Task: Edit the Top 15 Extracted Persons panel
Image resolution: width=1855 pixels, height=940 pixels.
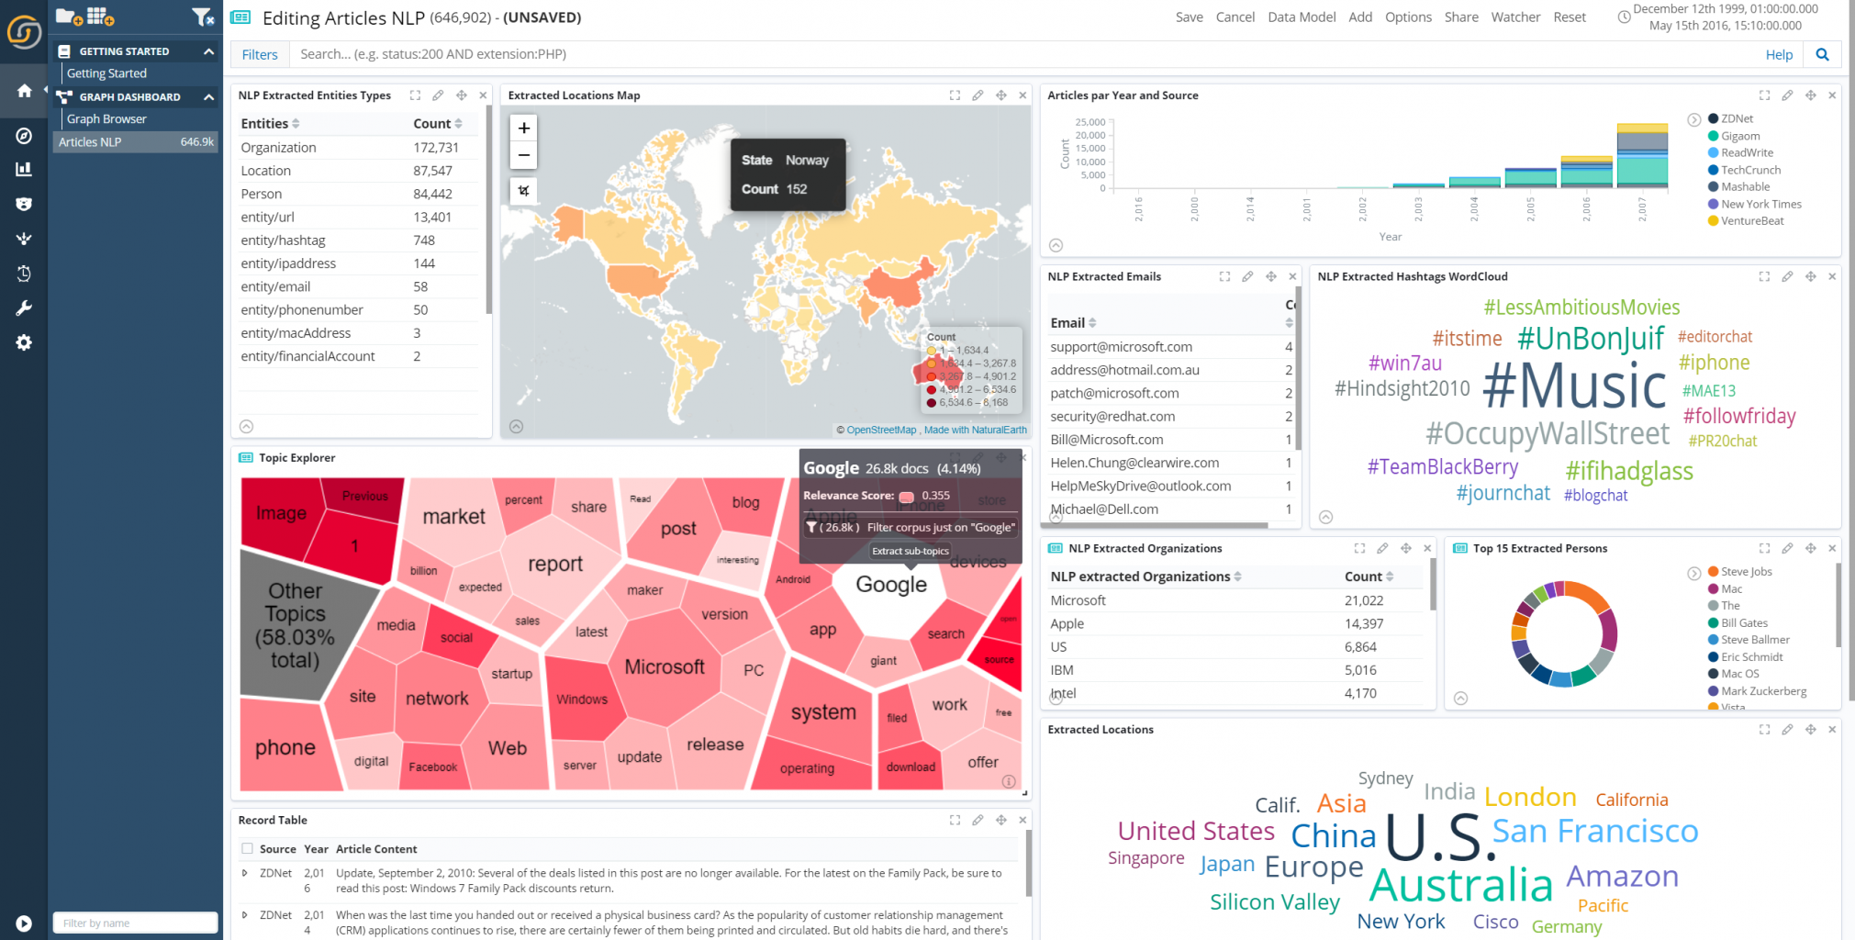Action: [x=1787, y=548]
